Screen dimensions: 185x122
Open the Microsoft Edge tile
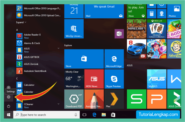point(114,59)
